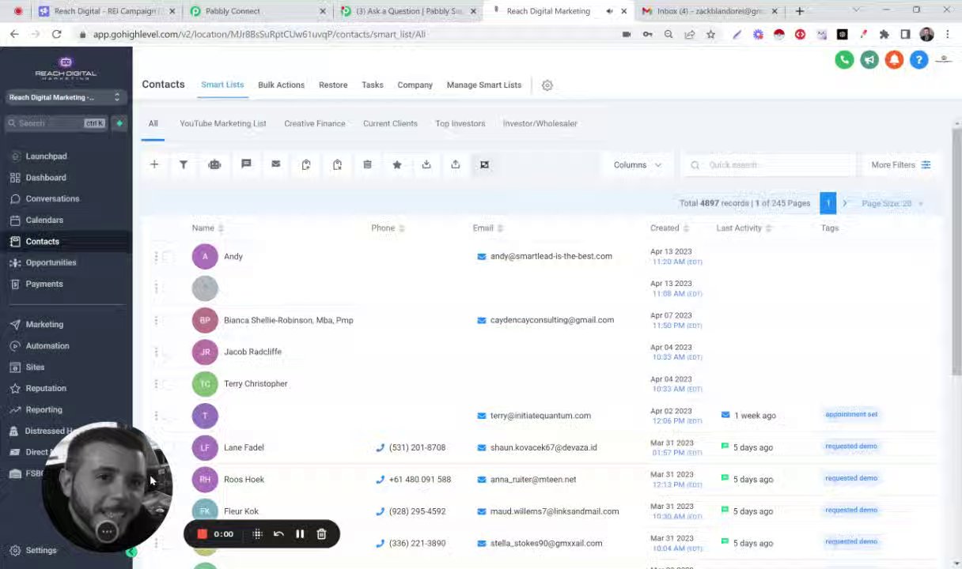This screenshot has height=569, width=962.
Task: Open the Company tab
Action: pos(415,85)
